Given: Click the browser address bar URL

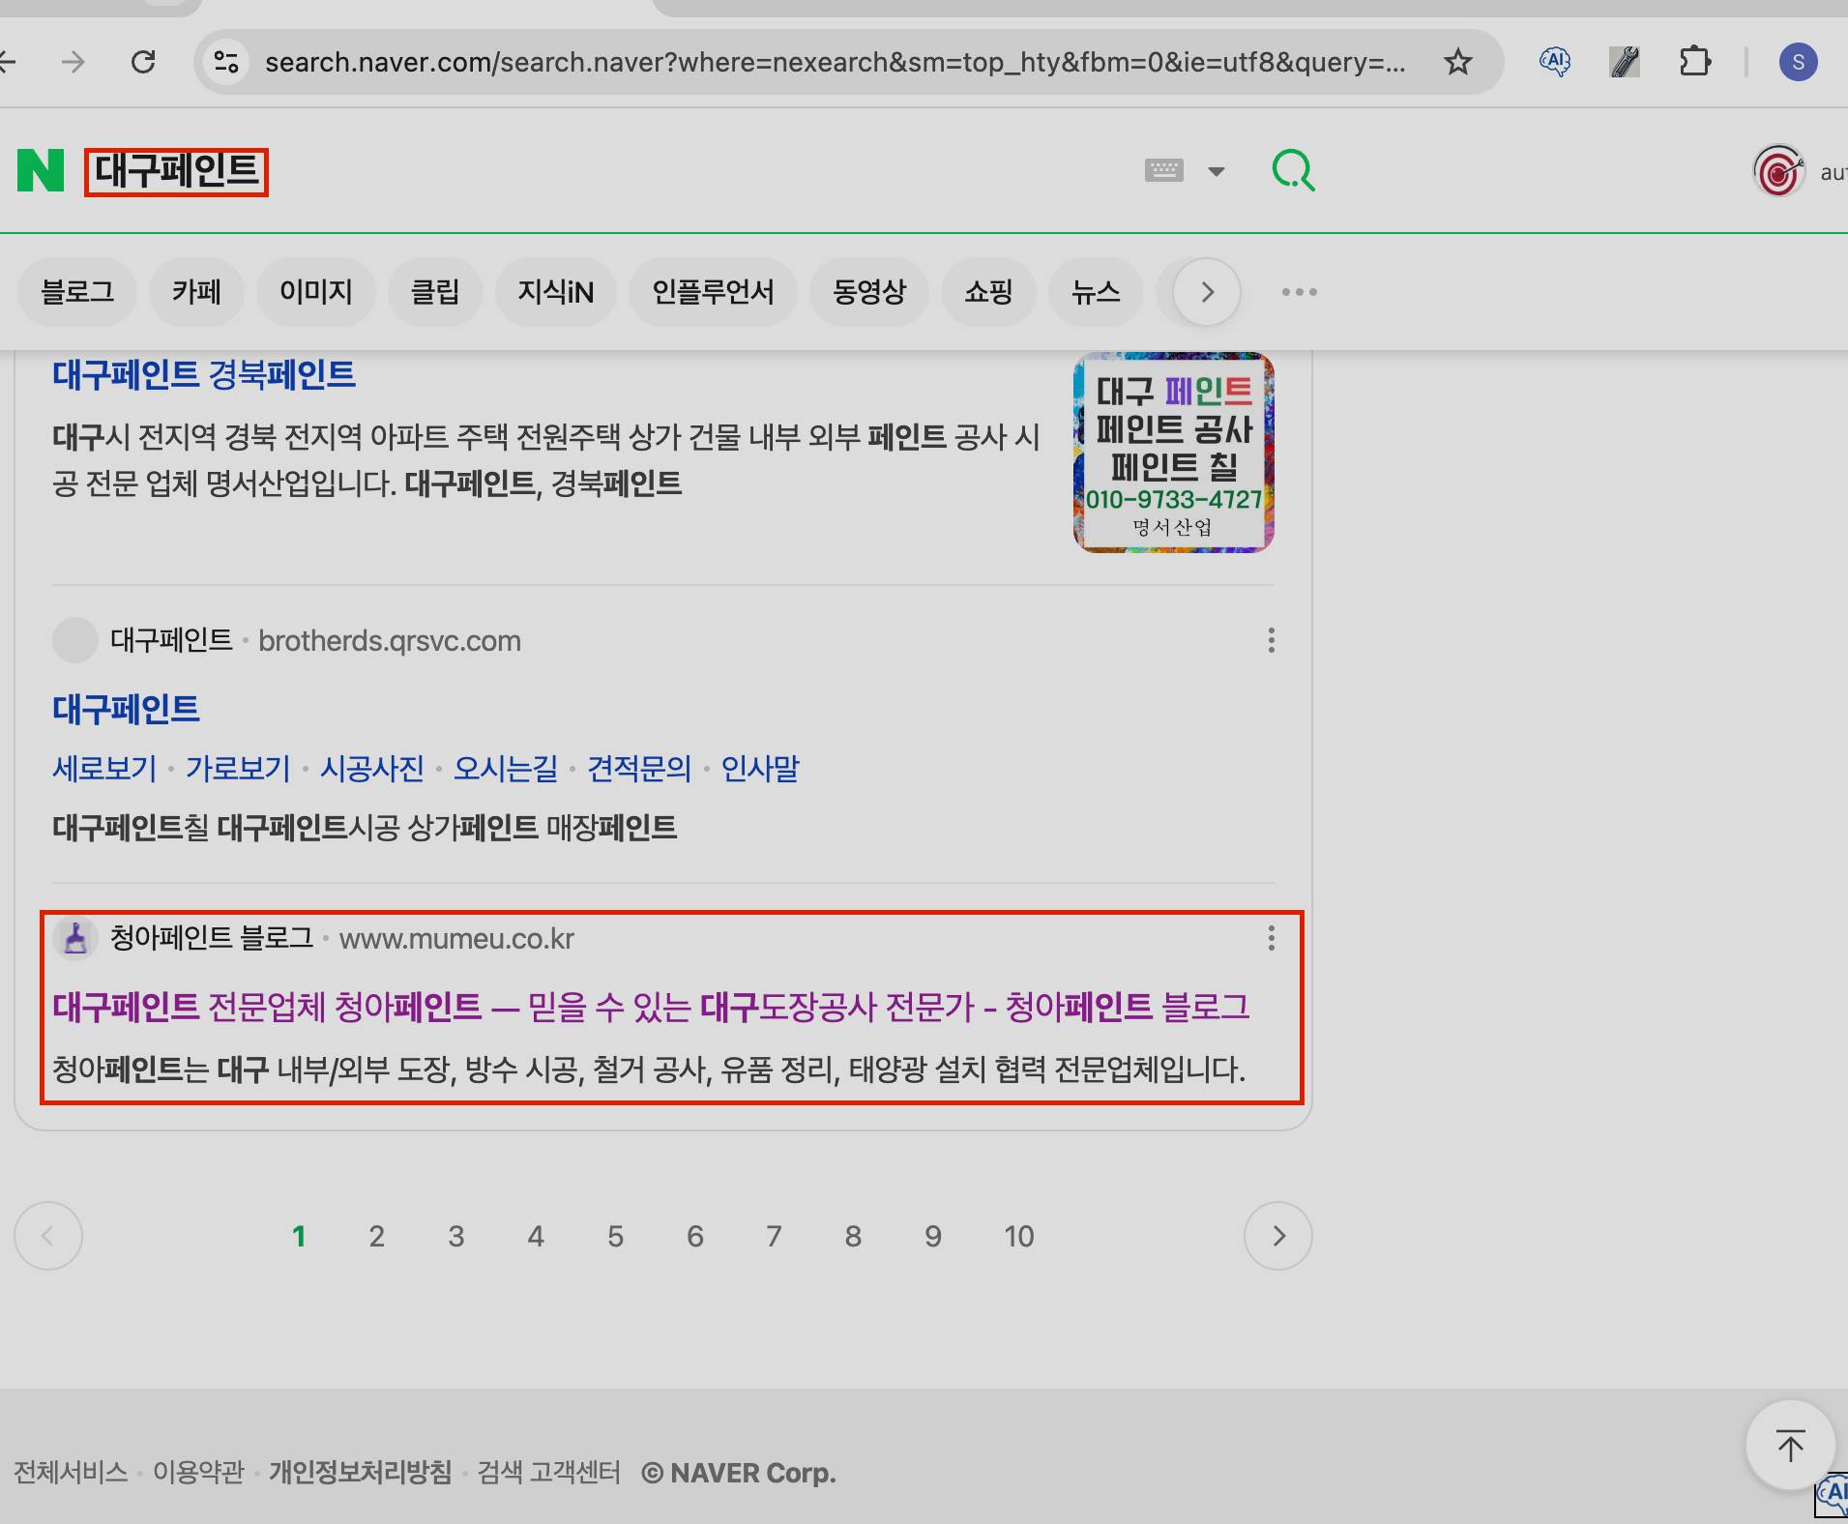Looking at the screenshot, I should [x=836, y=63].
